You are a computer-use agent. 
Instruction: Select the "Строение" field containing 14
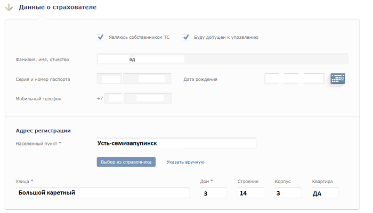point(250,193)
